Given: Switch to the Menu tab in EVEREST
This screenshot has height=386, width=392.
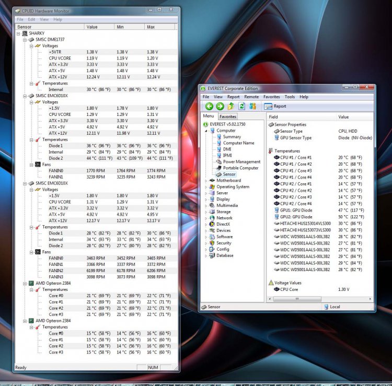Looking at the screenshot, I should [209, 116].
